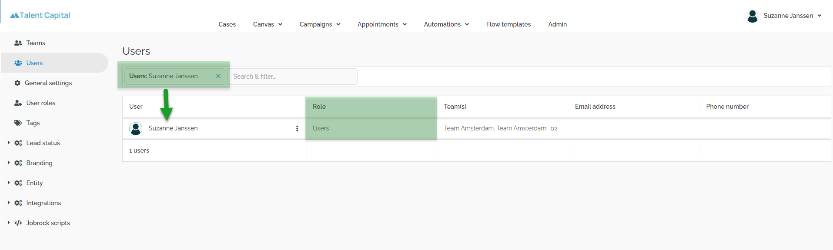Click the Users role cell

point(371,129)
